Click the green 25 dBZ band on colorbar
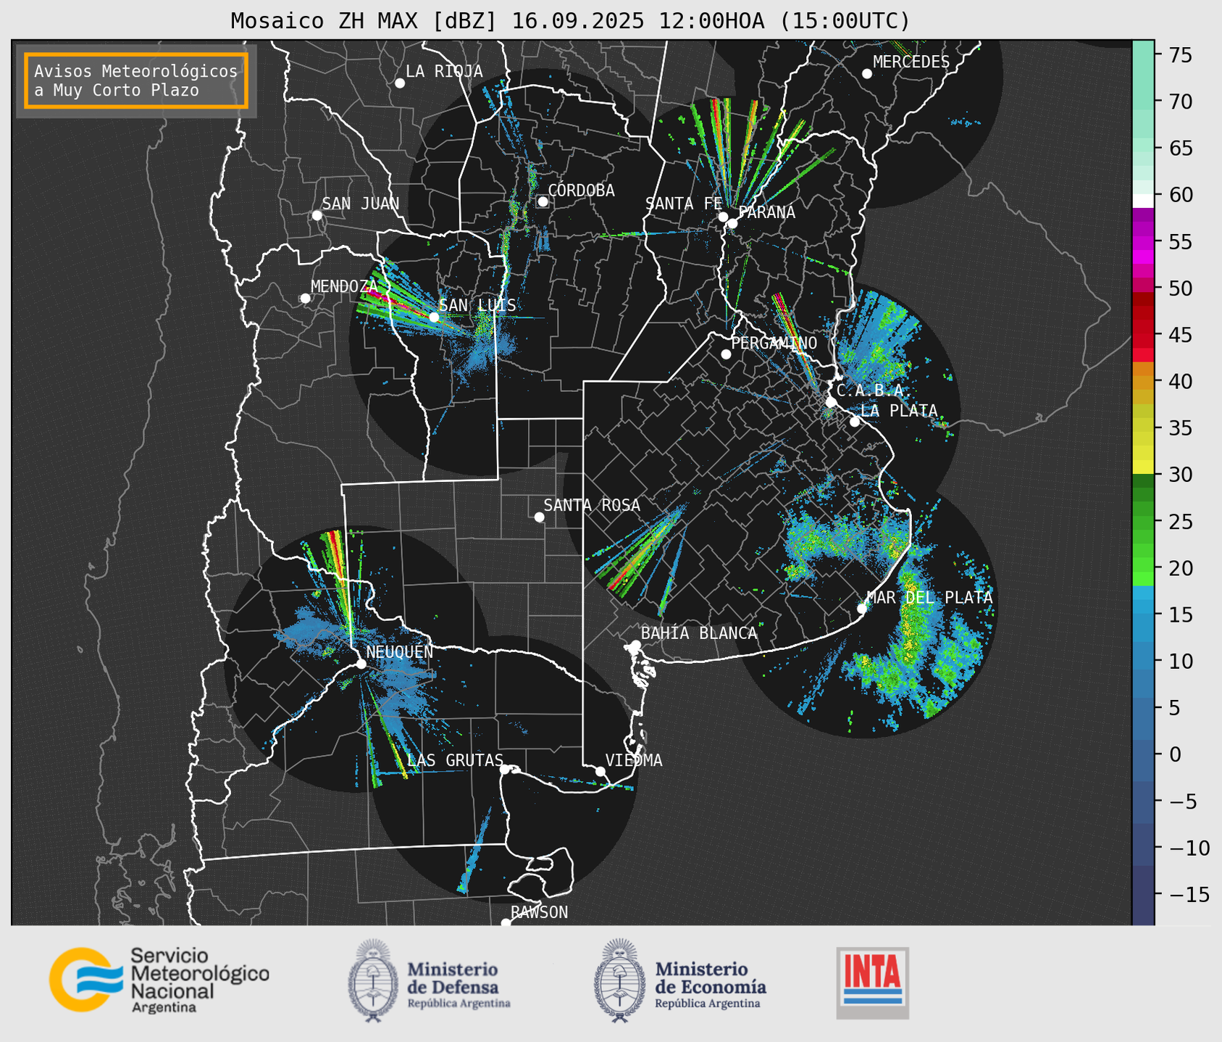 1143,522
